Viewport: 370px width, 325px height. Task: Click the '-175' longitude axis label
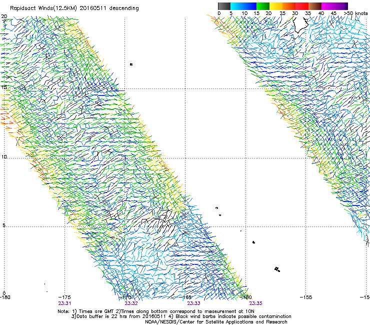click(64, 297)
